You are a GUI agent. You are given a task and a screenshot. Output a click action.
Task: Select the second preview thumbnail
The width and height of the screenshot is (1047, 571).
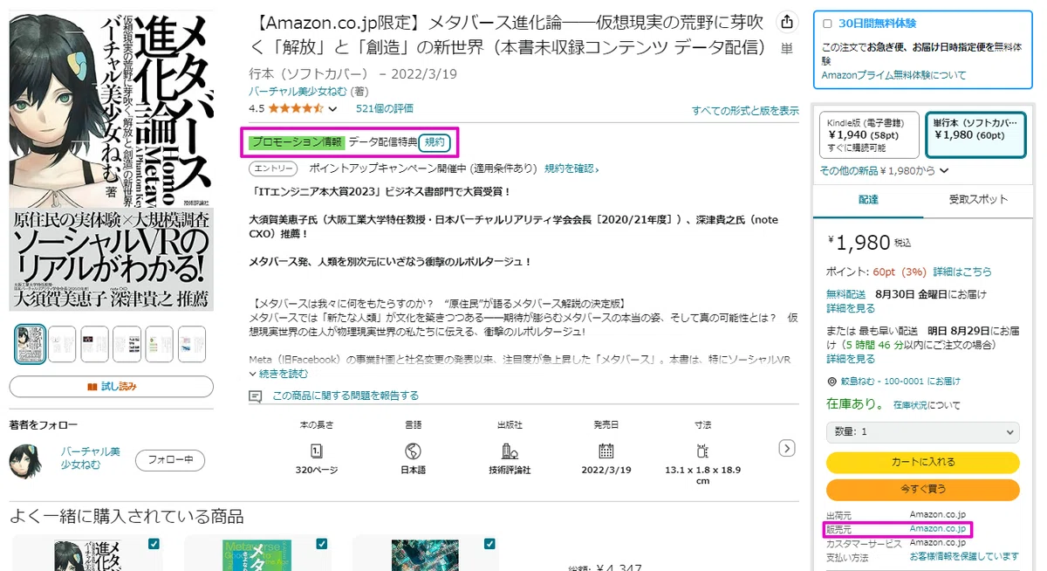62,344
